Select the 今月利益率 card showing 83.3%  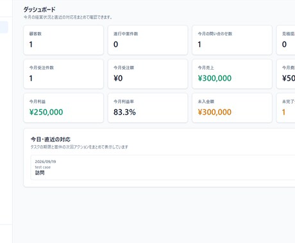(147, 108)
